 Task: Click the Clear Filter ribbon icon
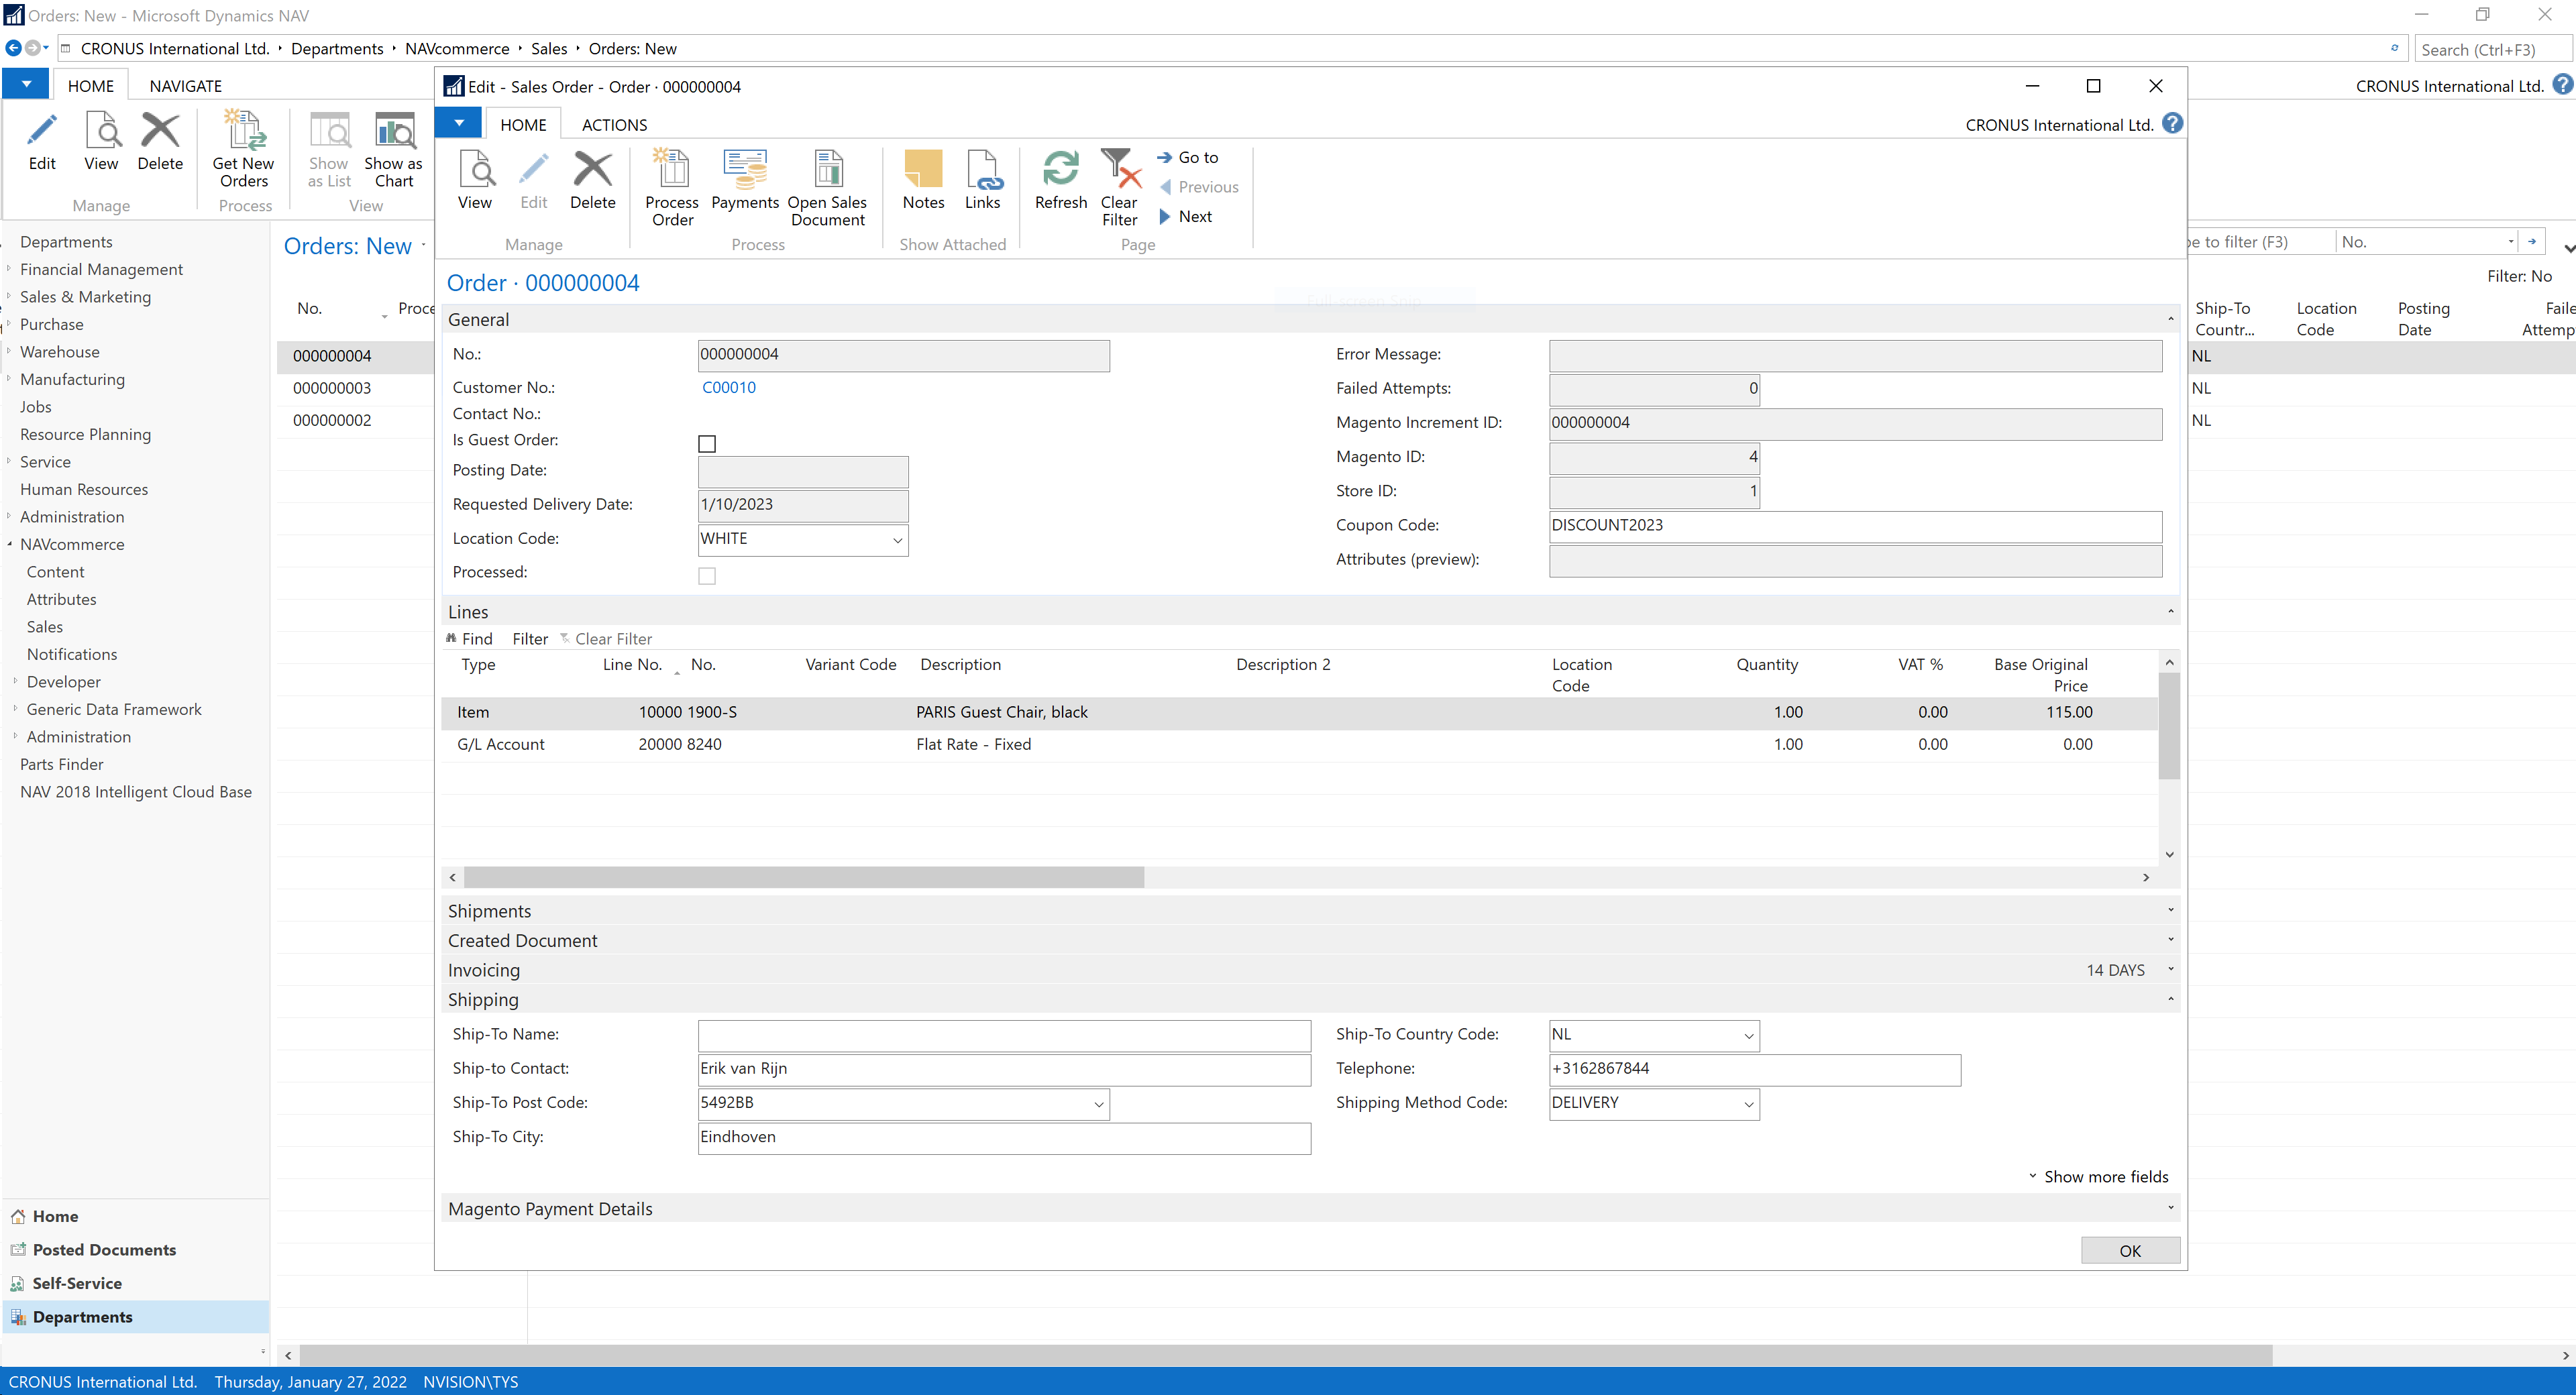click(1119, 170)
